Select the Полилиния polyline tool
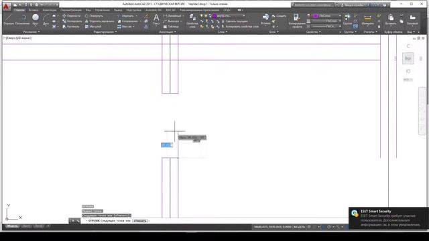429x241 pixels. click(22, 19)
